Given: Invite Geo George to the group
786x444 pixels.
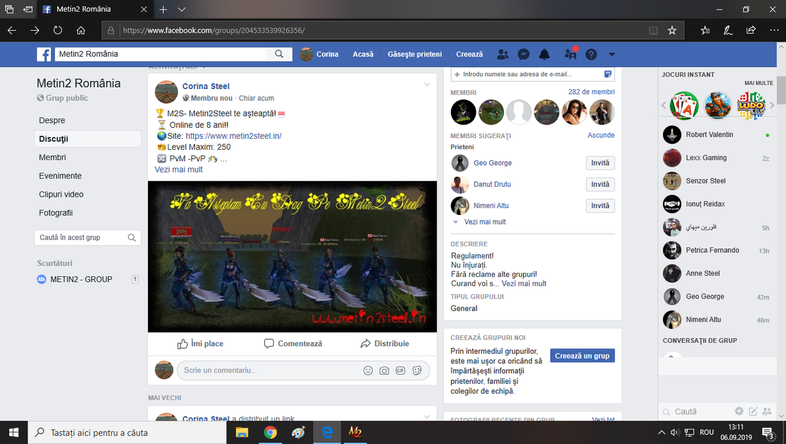Looking at the screenshot, I should click(x=600, y=163).
